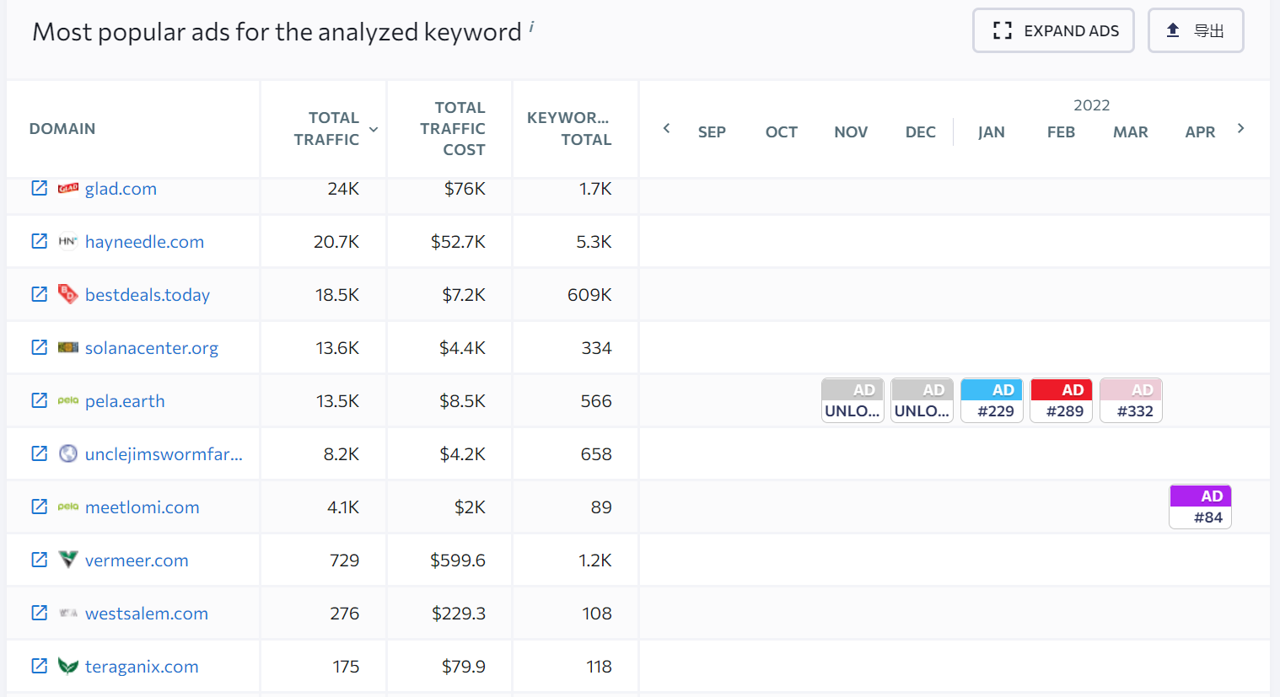
Task: Open bestdeals.today external link icon
Action: tap(40, 294)
